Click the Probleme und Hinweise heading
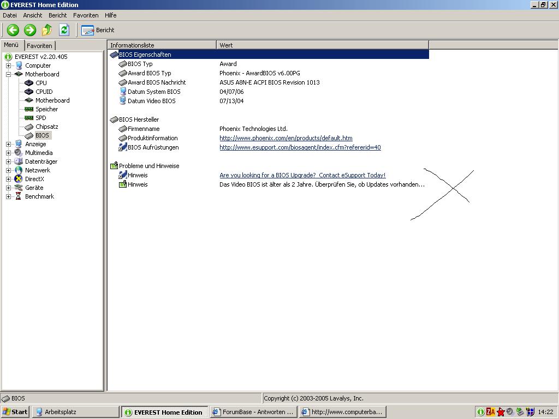Screen dimensions: 559x419 click(149, 166)
